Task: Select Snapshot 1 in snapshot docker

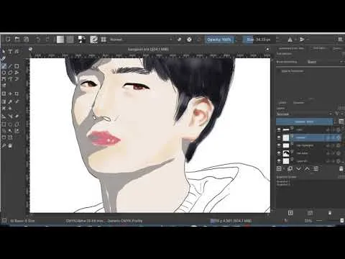Action: pyautogui.click(x=283, y=181)
